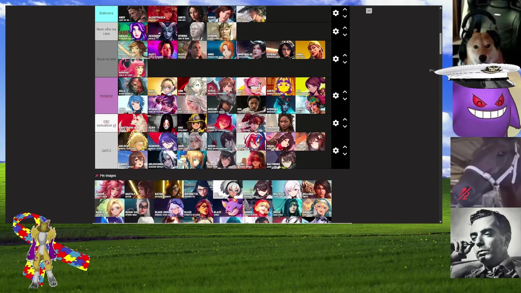Screen dimensions: 521x293
Task: Click the page vertical scrollbar thumb
Action: [440, 43]
